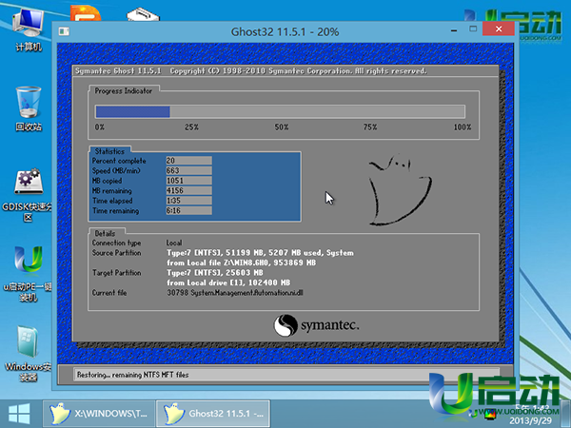Image resolution: width=571 pixels, height=428 pixels.
Task: Open the 计算机 desktop icon
Action: pyautogui.click(x=28, y=29)
